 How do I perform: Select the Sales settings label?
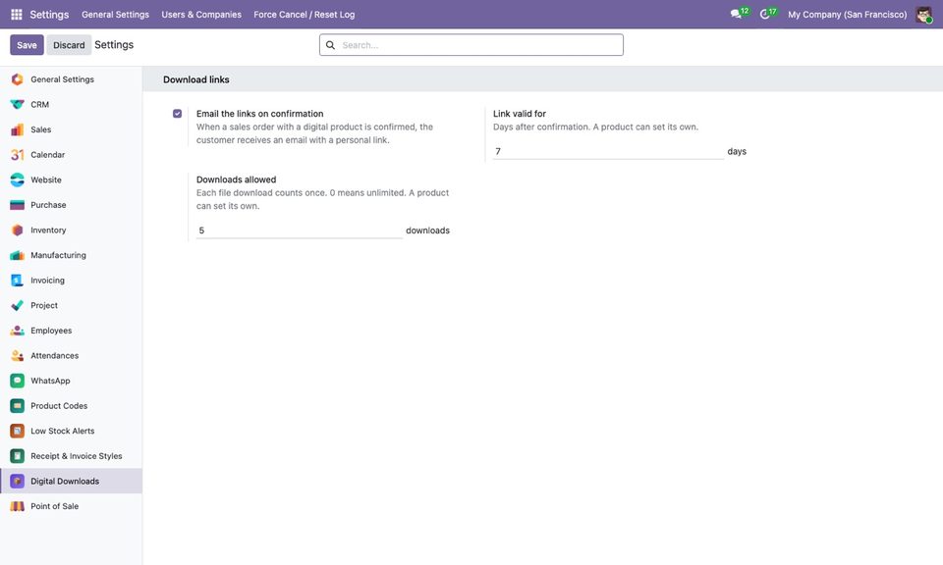pyautogui.click(x=41, y=129)
